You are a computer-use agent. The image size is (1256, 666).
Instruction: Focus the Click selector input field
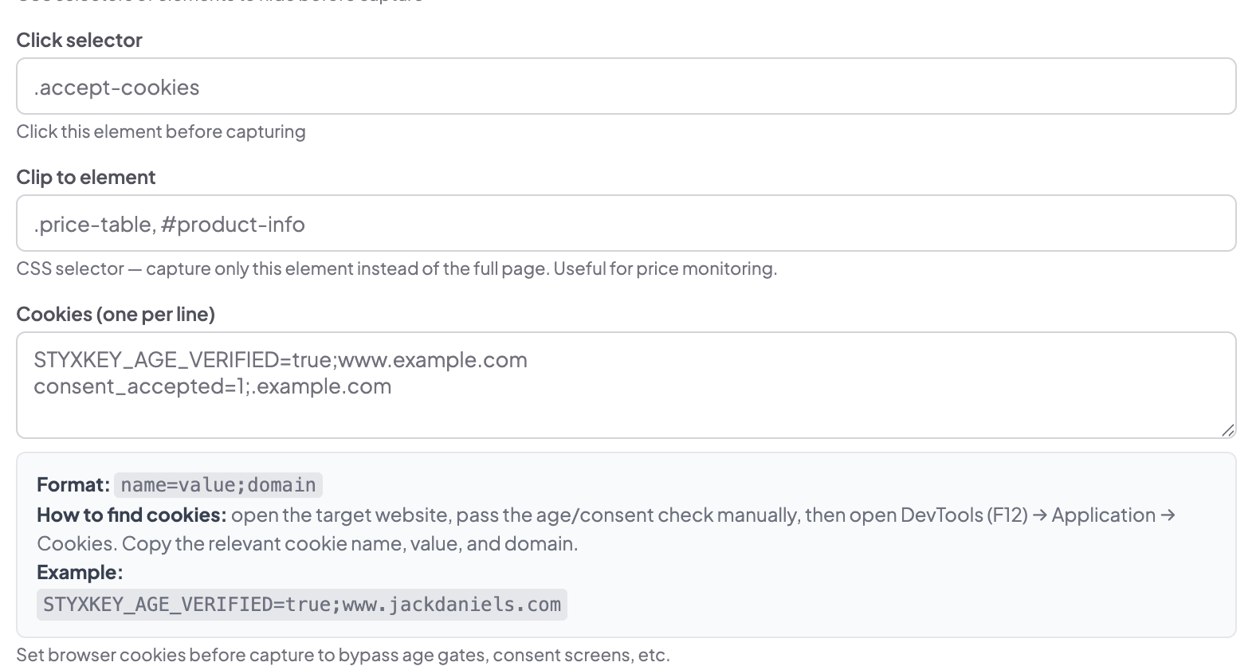(626, 86)
